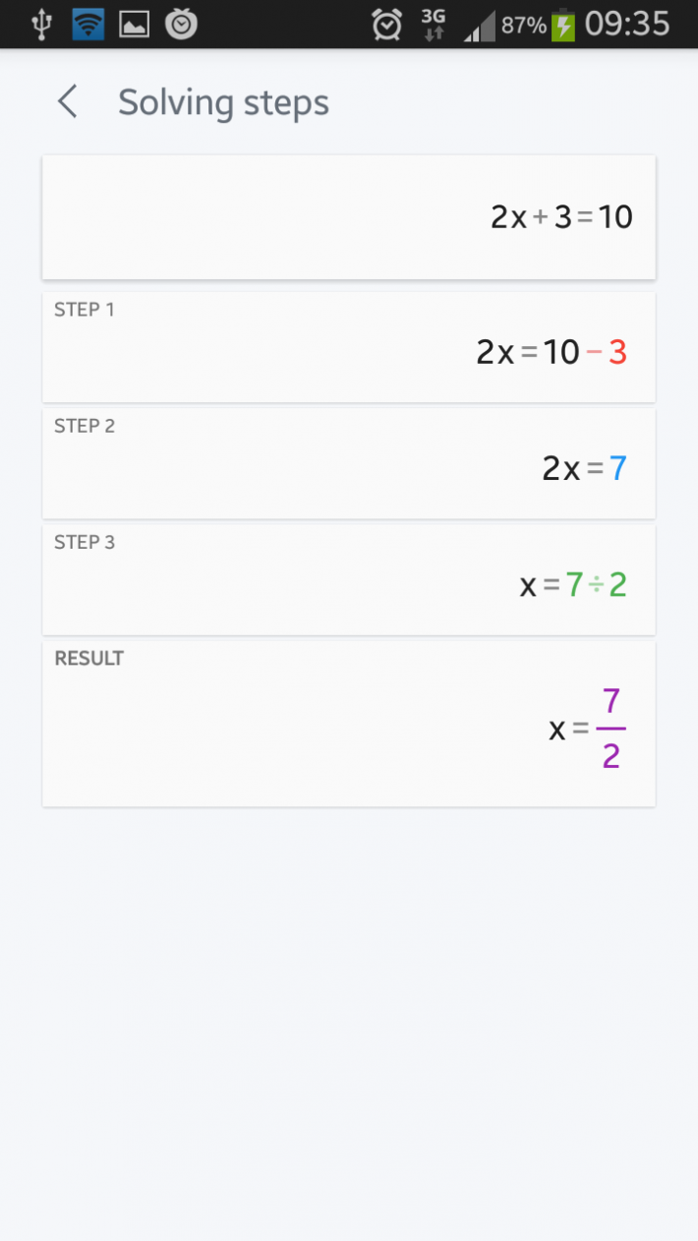
Task: Open the Step 2 card
Action: pos(349,463)
